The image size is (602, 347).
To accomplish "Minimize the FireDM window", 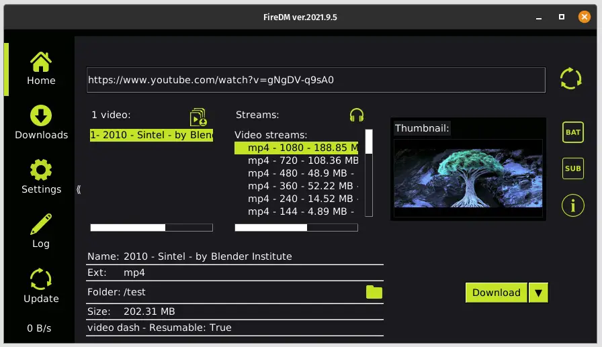I will 539,17.
